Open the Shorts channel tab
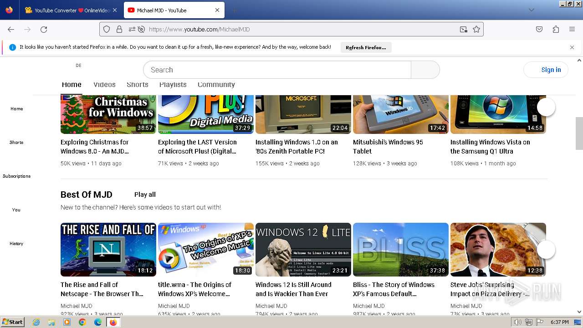This screenshot has width=583, height=328. [x=138, y=84]
